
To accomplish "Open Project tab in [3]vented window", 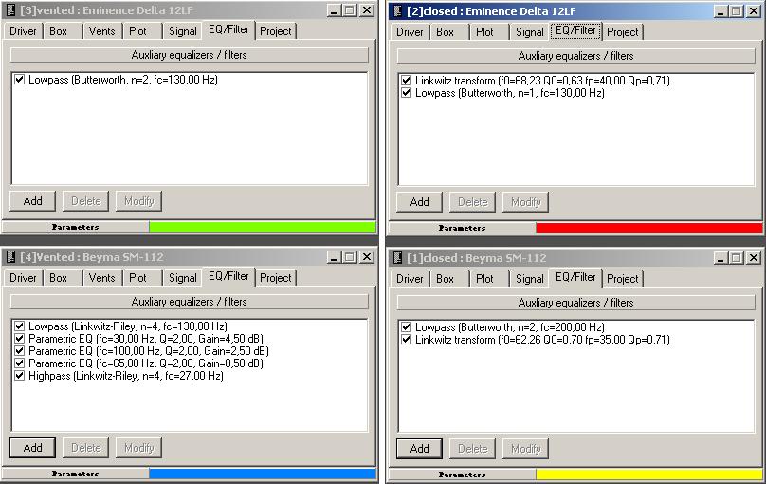I will tap(276, 31).
